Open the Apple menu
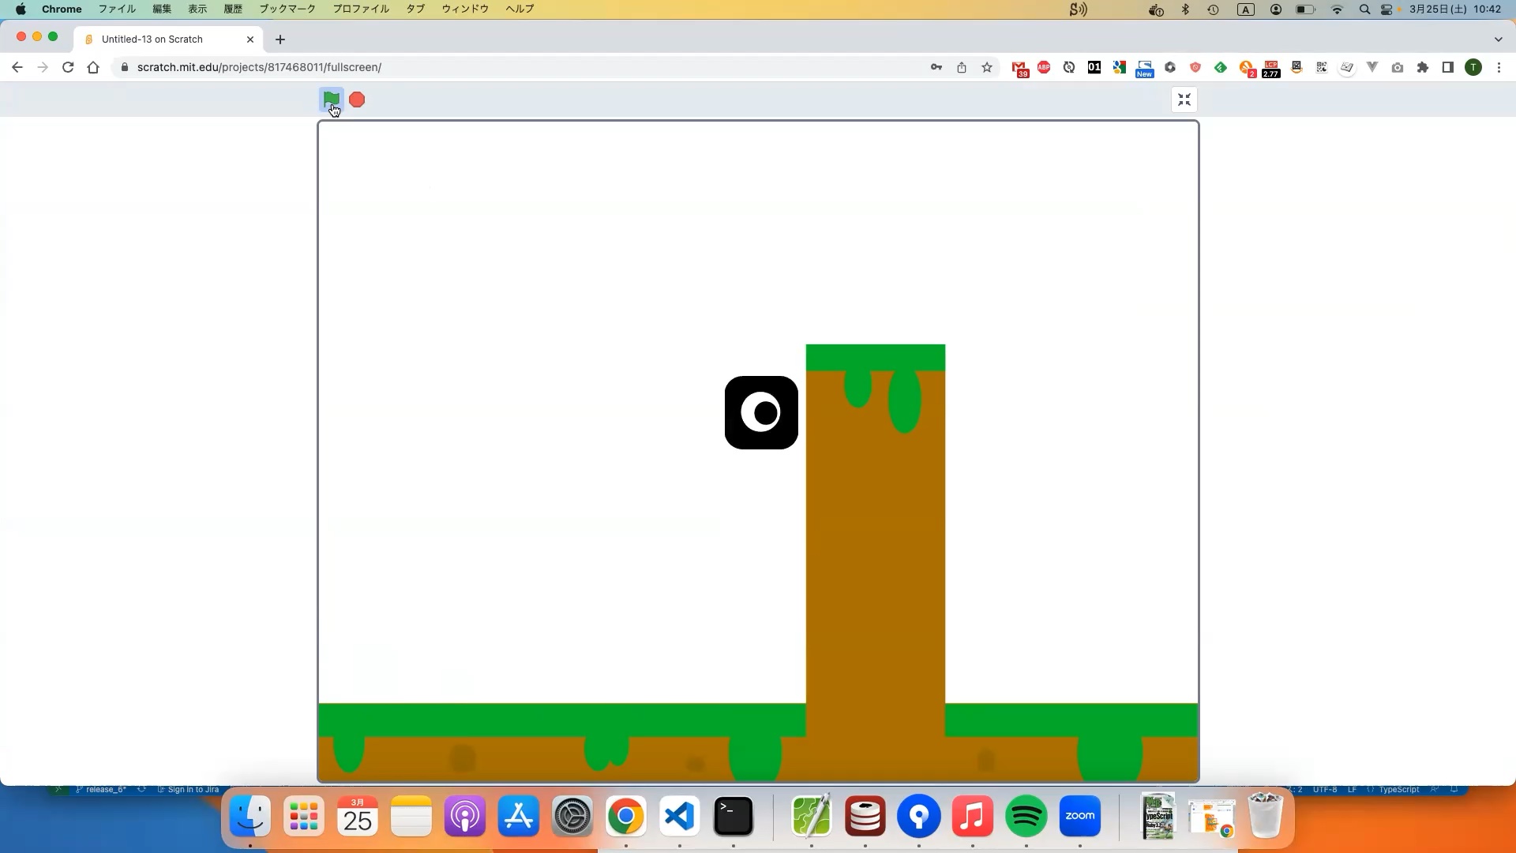The width and height of the screenshot is (1516, 853). [21, 9]
